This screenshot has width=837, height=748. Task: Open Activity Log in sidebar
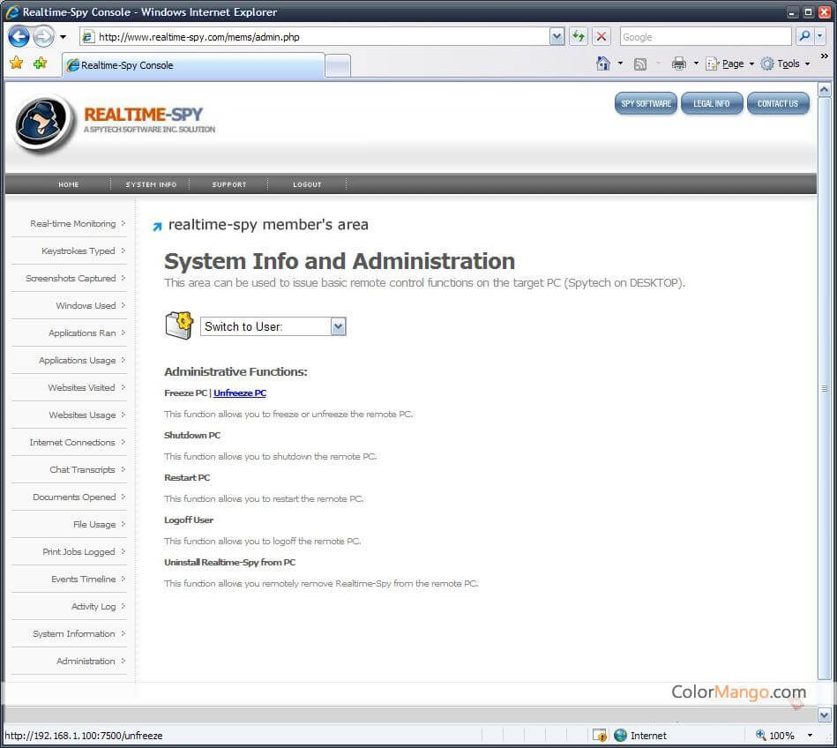[x=93, y=607]
